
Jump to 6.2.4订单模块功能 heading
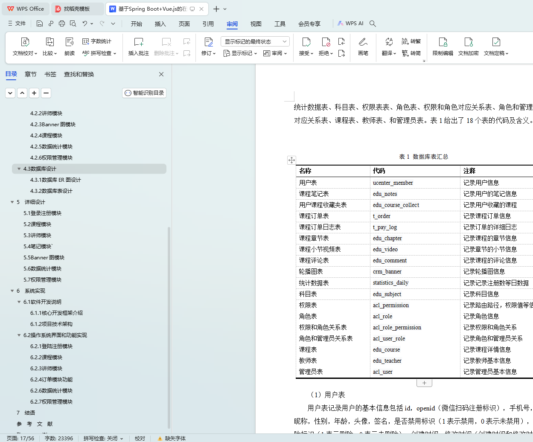coord(51,380)
